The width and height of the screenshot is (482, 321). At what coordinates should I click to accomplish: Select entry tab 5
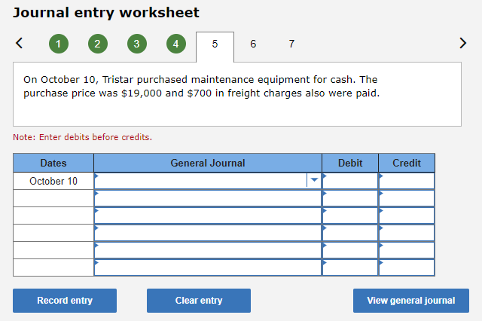tap(215, 47)
